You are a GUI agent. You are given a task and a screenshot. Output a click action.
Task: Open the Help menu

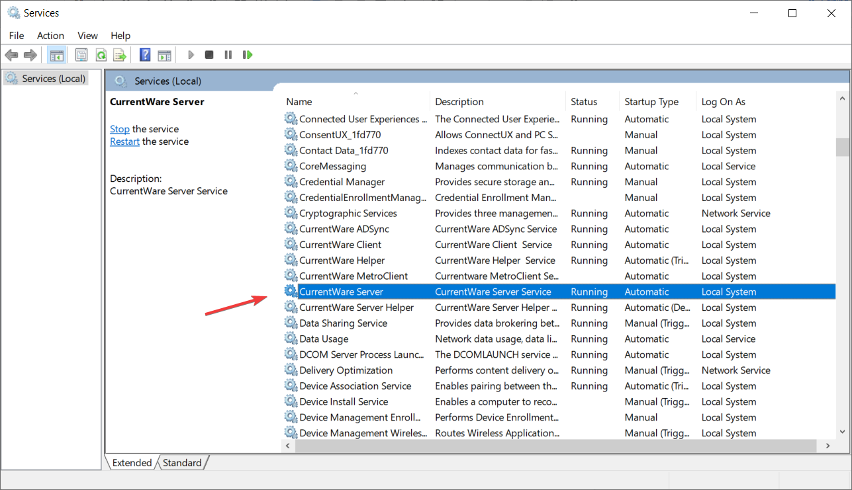point(120,36)
